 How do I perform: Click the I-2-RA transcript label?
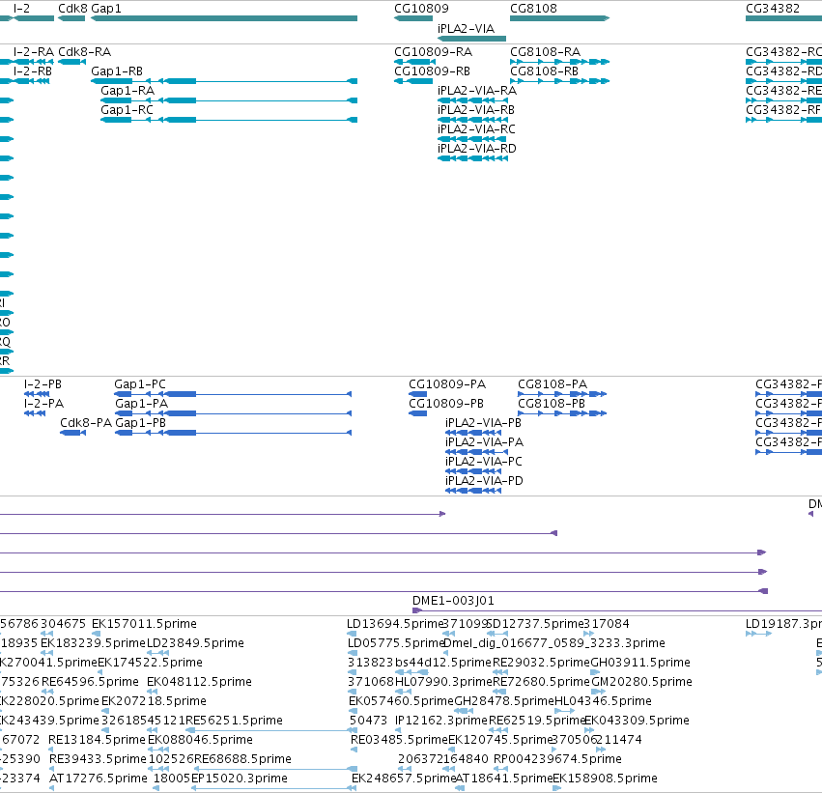tap(34, 52)
